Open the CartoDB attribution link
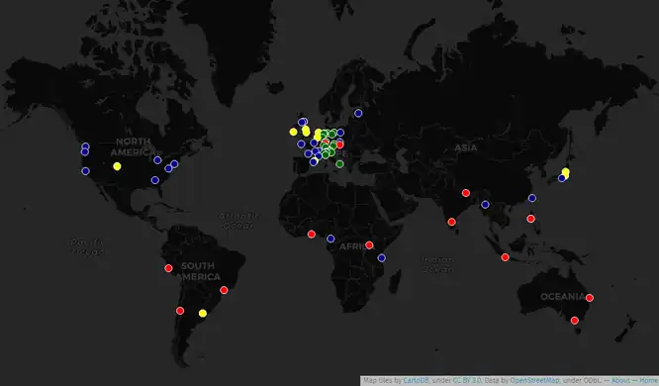Screen dimensions: 659x386 pos(416,380)
